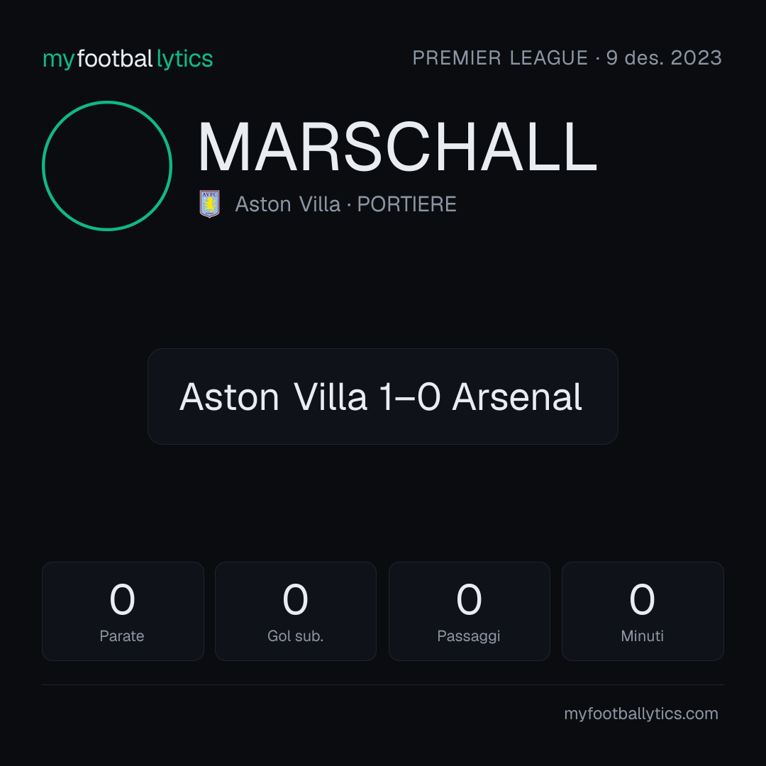This screenshot has width=766, height=766.
Task: Click the green 'my' logo prefix
Action: click(x=59, y=60)
